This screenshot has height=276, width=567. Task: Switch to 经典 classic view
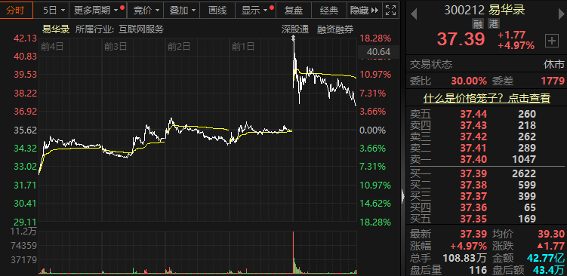328,10
